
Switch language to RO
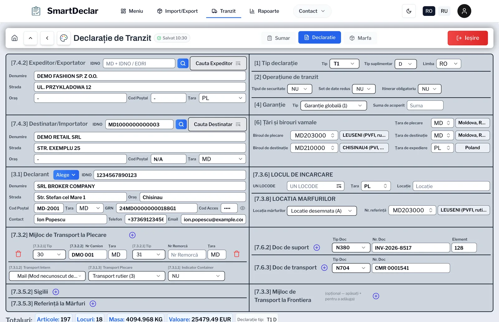click(x=429, y=11)
